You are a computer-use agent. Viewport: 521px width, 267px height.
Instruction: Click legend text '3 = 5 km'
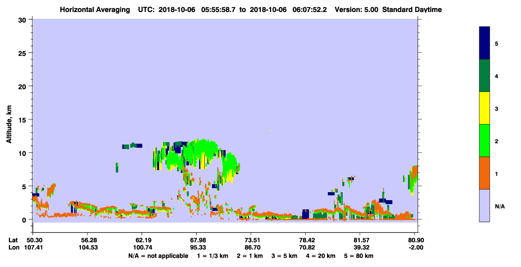point(285,256)
